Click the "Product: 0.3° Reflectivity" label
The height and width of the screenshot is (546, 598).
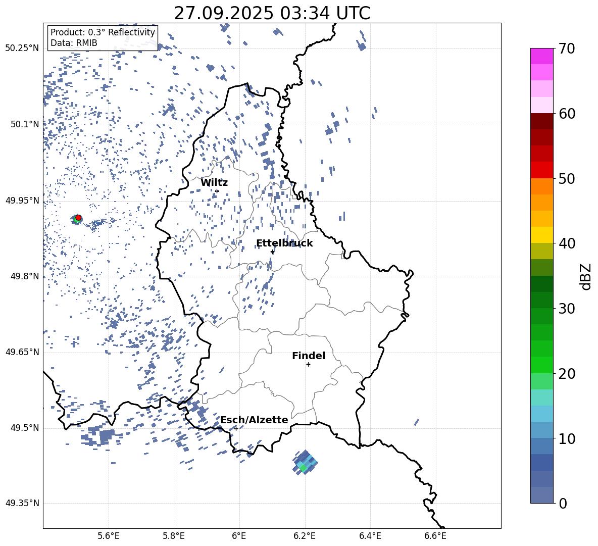tap(103, 32)
